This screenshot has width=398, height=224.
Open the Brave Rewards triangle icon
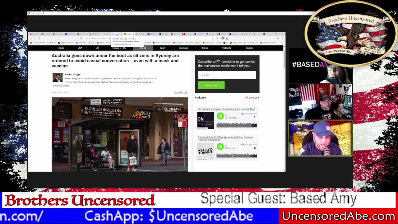[x=227, y=38]
